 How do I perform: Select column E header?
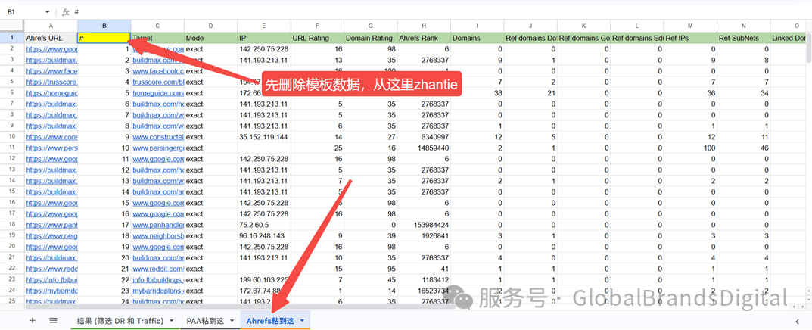click(264, 26)
